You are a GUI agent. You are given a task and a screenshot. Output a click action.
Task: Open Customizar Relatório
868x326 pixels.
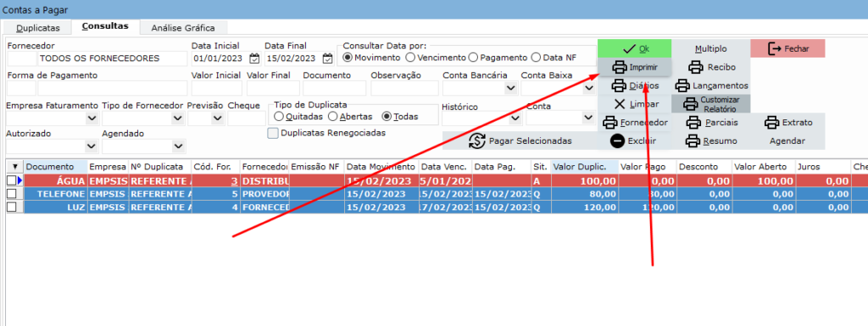pyautogui.click(x=711, y=104)
